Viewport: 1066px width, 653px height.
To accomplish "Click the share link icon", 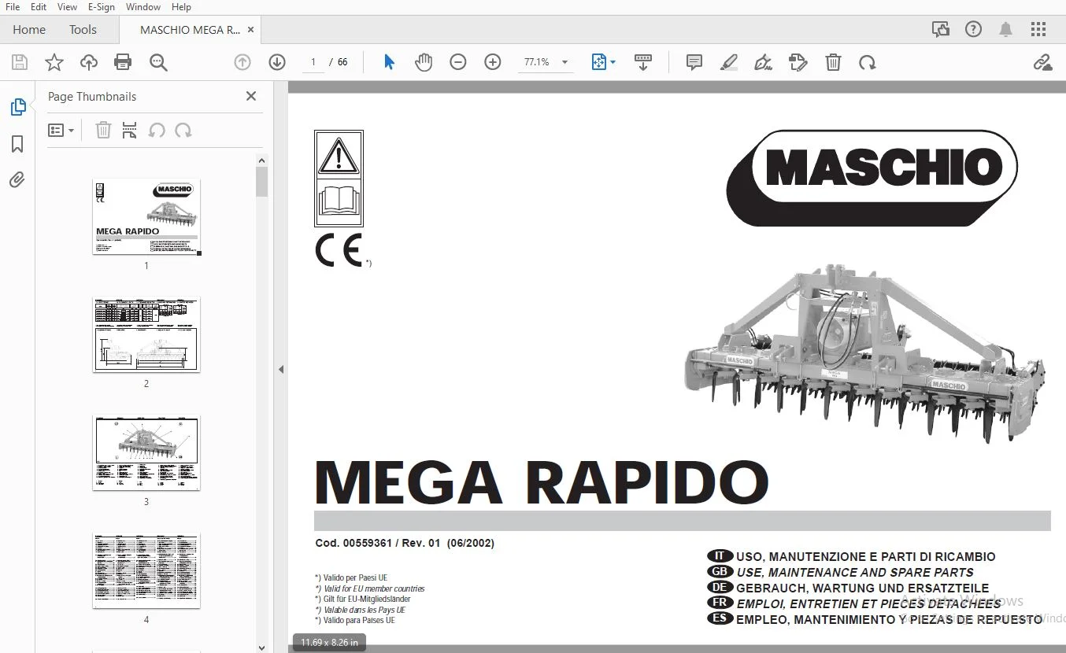I will [x=1042, y=62].
